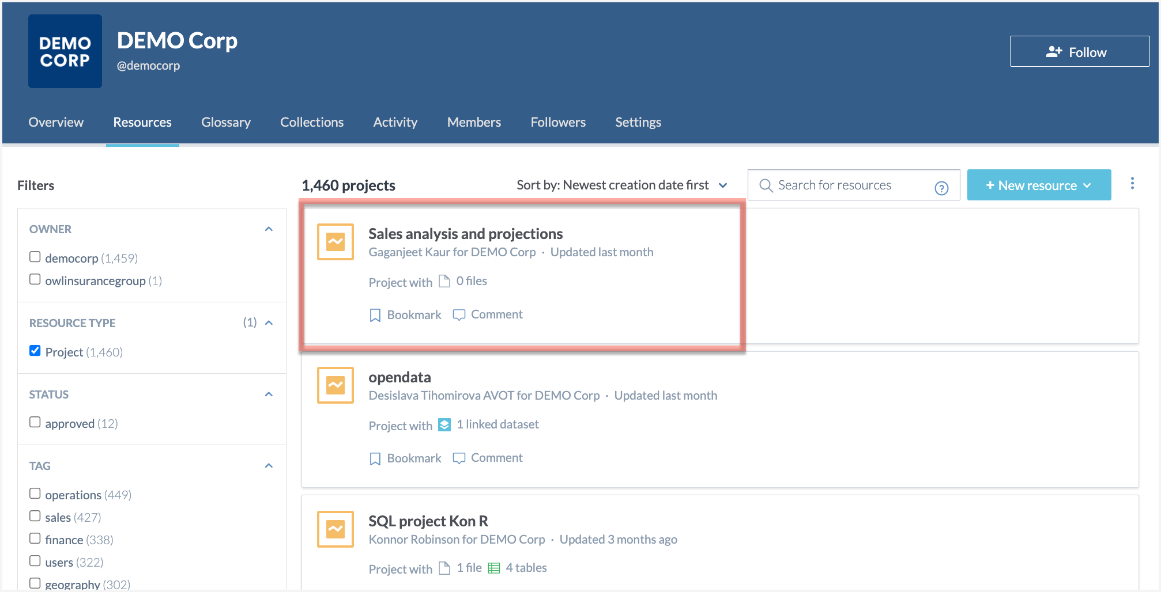The height and width of the screenshot is (592, 1161).
Task: Open the New resource dropdown
Action: tap(1039, 185)
